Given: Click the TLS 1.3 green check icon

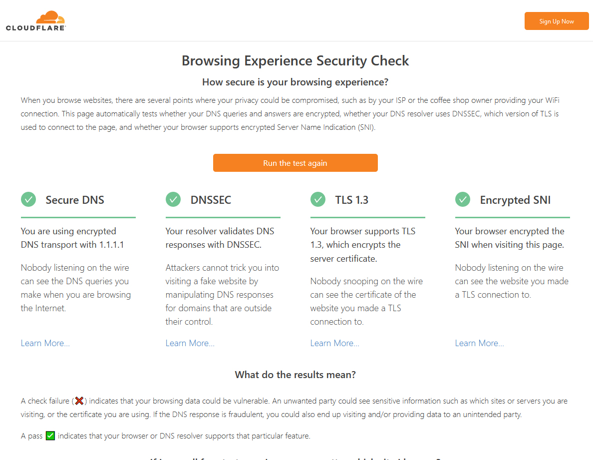Looking at the screenshot, I should (318, 199).
